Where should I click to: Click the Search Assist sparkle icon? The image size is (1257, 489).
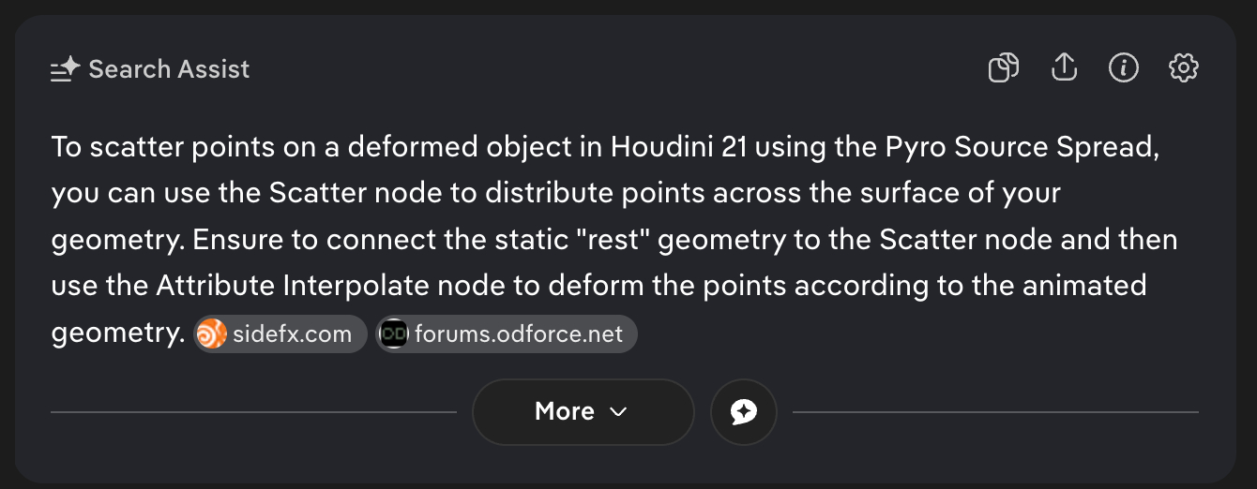pyautogui.click(x=66, y=69)
